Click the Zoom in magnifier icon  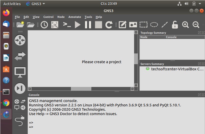[185, 25]
